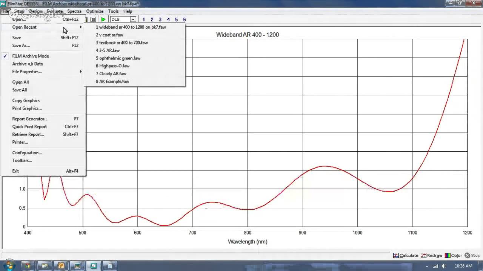Select design number 5 in the toolbar
Image resolution: width=483 pixels, height=271 pixels.
point(176,20)
